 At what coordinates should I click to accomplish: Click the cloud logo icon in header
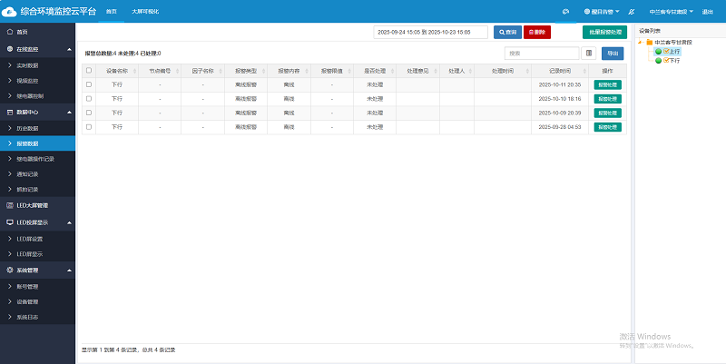[11, 11]
